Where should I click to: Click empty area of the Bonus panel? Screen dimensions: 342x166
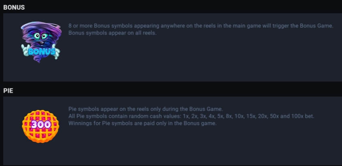coord(196,61)
